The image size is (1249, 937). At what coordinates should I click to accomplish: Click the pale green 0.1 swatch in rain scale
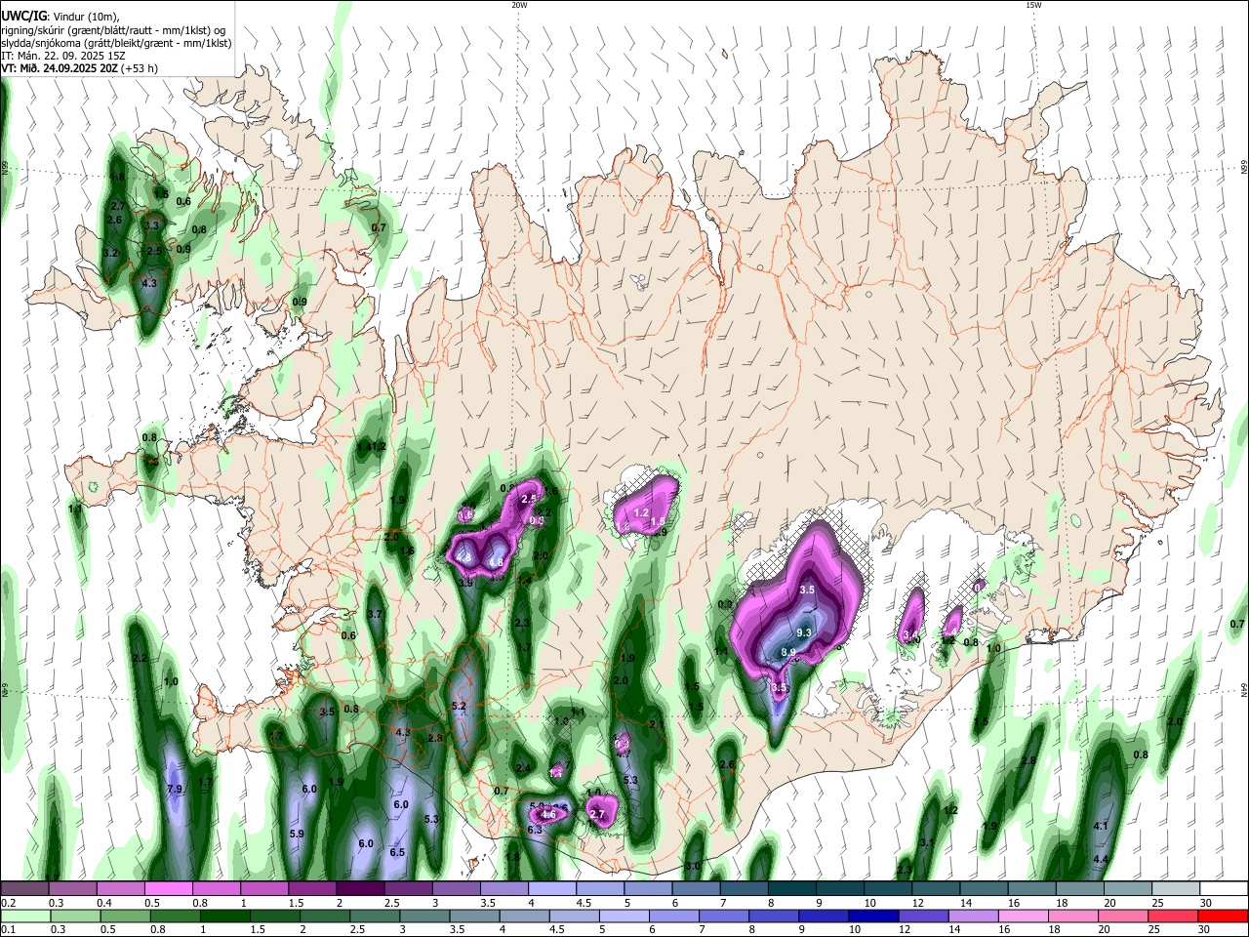(x=24, y=916)
